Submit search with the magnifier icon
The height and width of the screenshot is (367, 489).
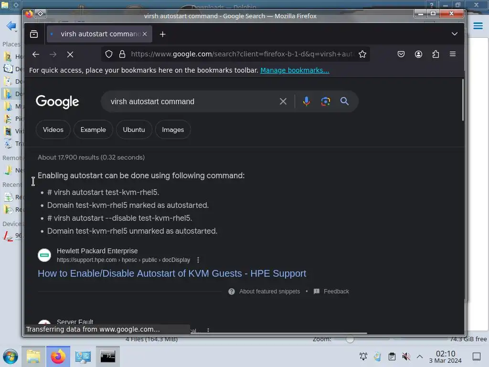(x=344, y=101)
